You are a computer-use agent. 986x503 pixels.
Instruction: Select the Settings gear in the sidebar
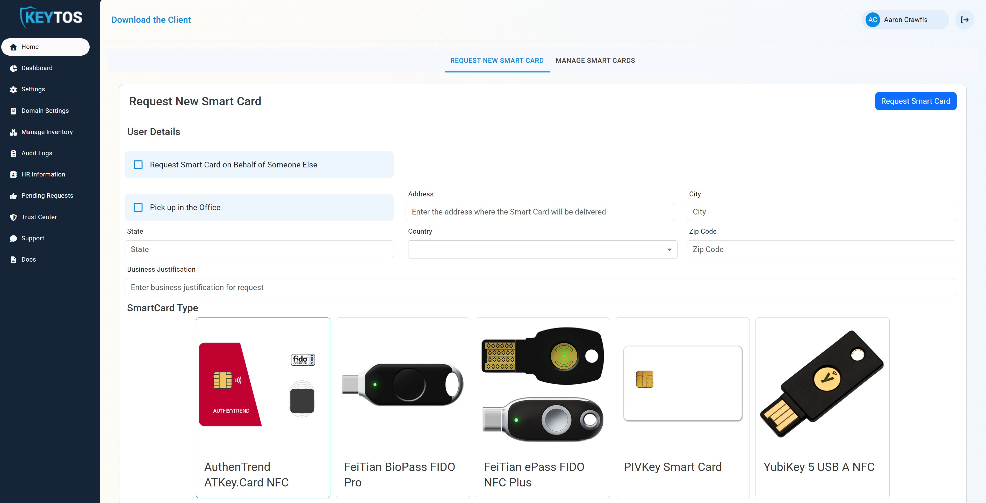pos(33,89)
